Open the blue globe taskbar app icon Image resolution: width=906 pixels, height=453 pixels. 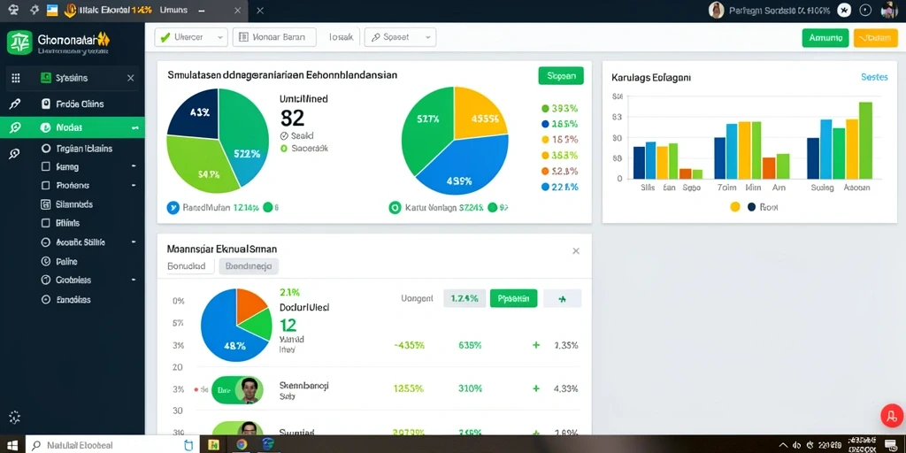(268, 445)
